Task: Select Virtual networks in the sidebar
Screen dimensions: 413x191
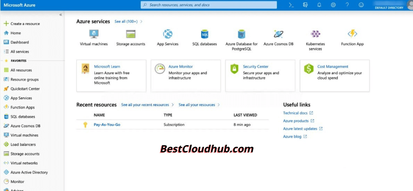Action: coord(24,163)
